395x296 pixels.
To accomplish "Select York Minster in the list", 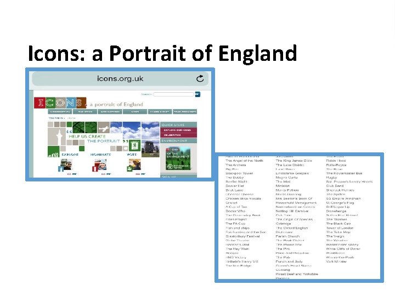I will point(336,261).
